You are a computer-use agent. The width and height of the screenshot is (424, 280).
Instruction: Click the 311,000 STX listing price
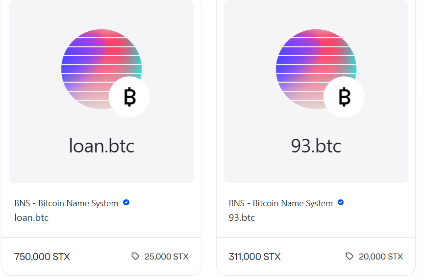tap(254, 257)
